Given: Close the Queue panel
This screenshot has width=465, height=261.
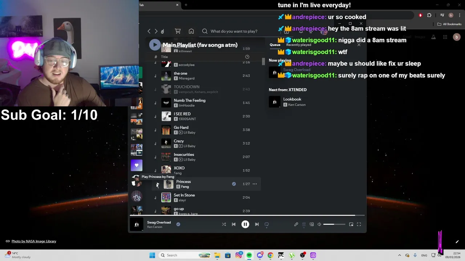Looking at the screenshot, I should [x=359, y=45].
